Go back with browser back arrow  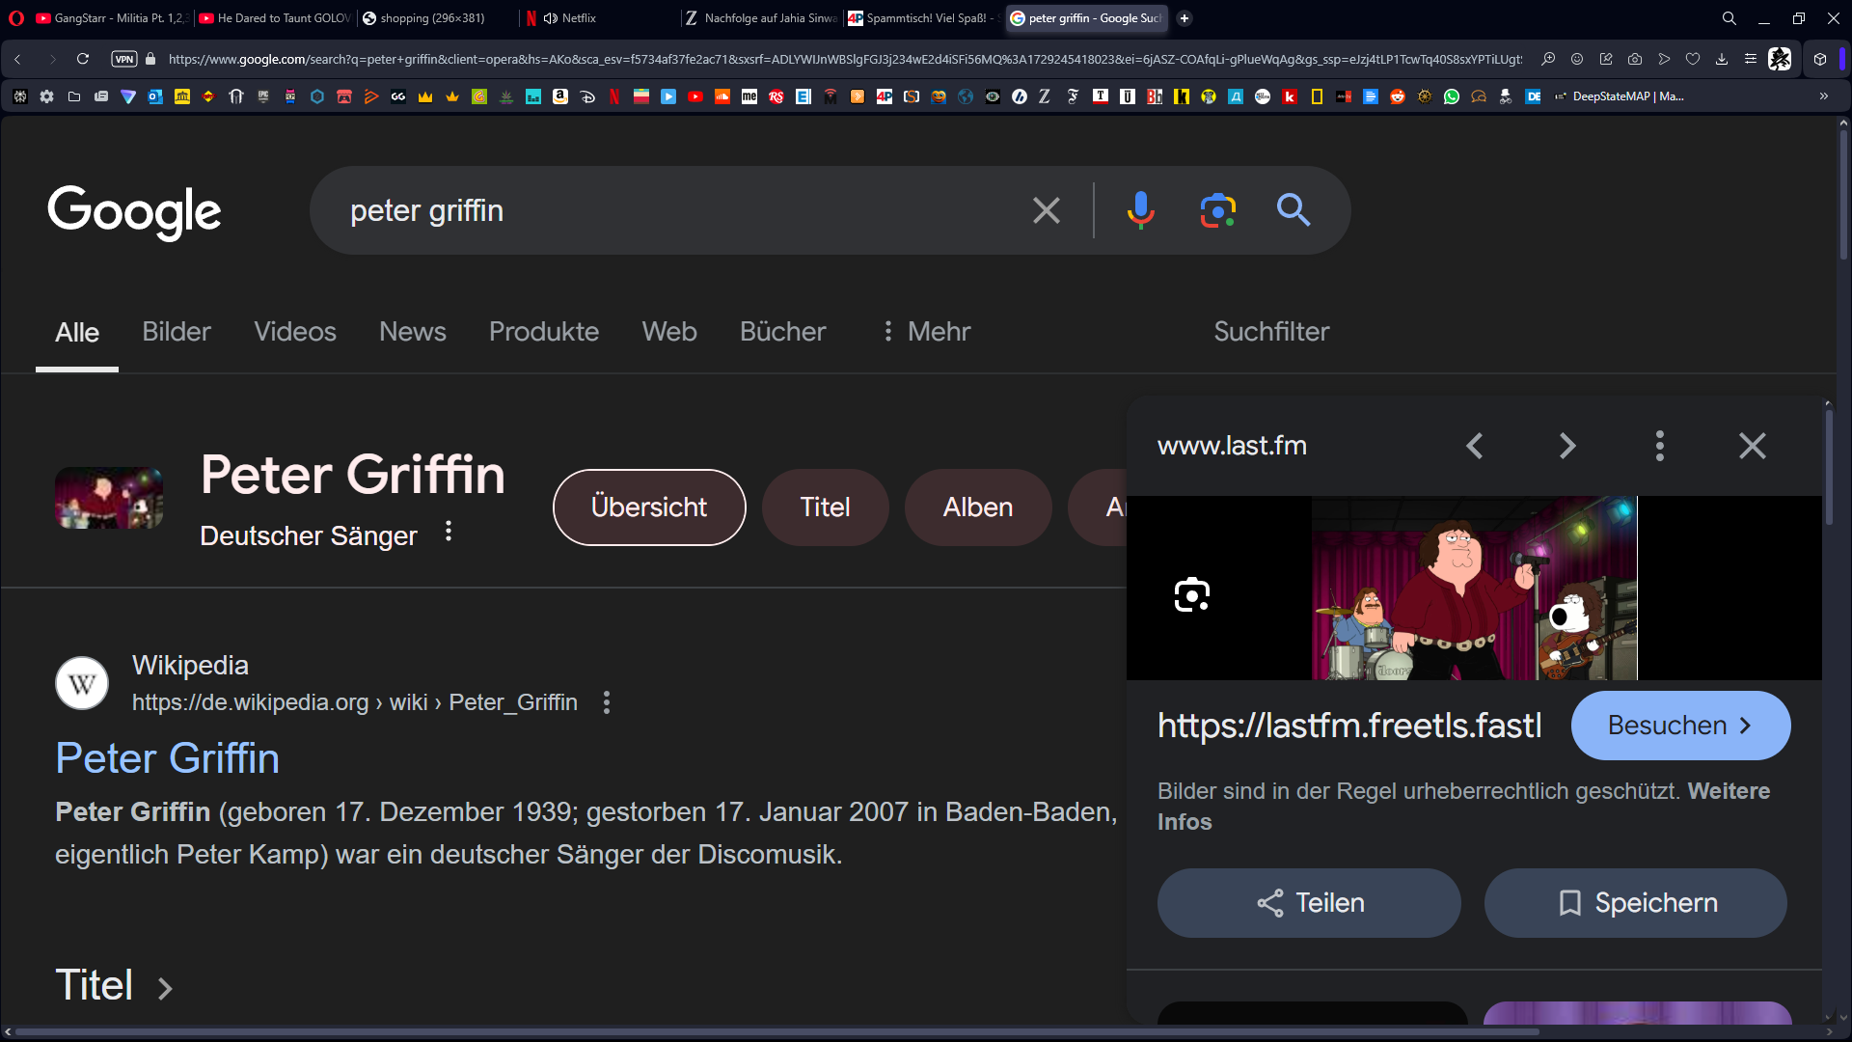click(17, 59)
